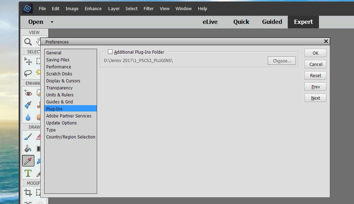Open the Filter menu
This screenshot has height=204, width=354.
[149, 8]
